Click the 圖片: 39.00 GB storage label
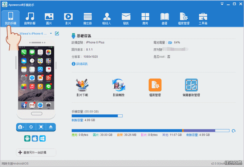The image size is (244, 167). tap(102, 135)
